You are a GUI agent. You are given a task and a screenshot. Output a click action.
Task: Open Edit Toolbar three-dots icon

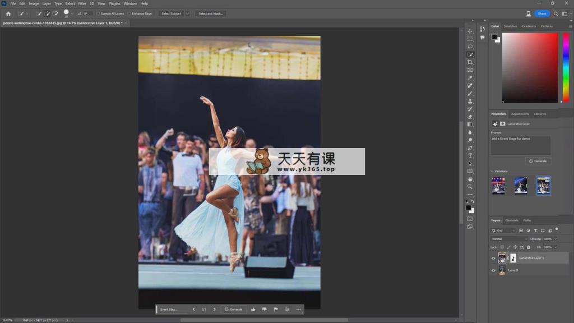470,195
